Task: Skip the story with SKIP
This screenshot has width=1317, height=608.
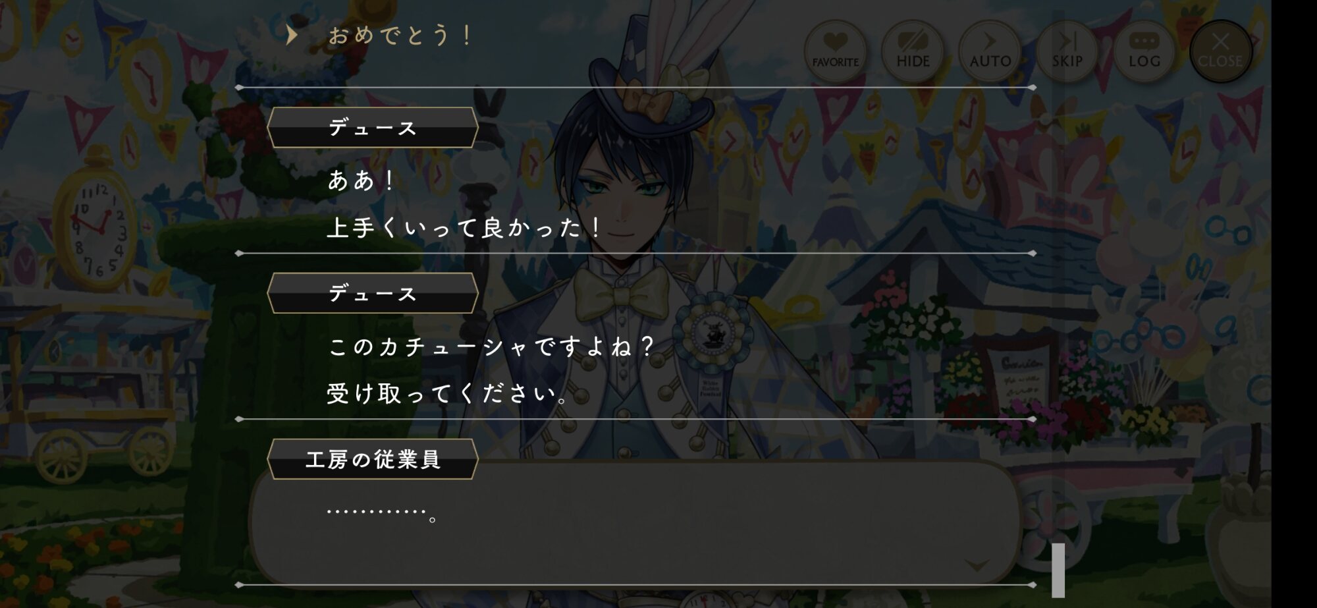Action: pyautogui.click(x=1067, y=51)
